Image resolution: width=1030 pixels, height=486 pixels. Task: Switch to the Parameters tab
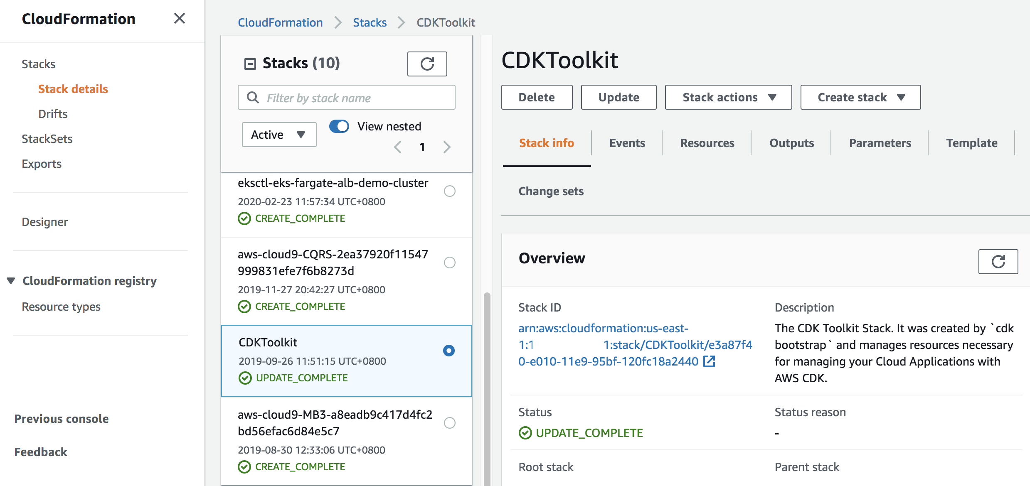coord(880,143)
